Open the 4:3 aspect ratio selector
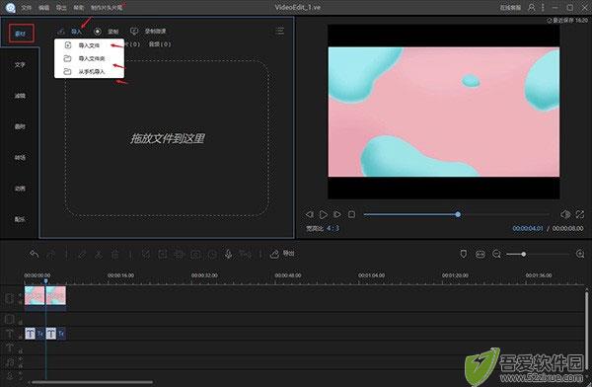The height and width of the screenshot is (387, 592). pyautogui.click(x=333, y=228)
